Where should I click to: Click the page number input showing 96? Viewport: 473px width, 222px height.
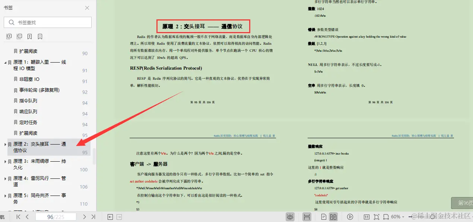click(x=56, y=216)
